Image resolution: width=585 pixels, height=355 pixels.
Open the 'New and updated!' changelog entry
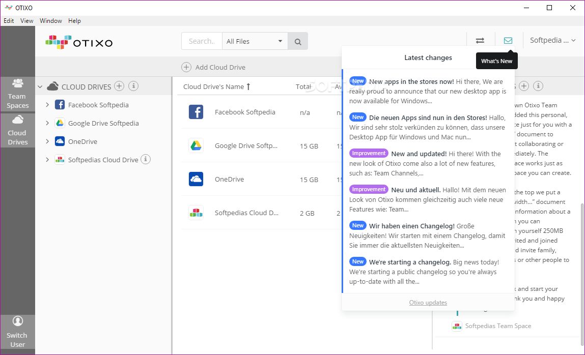[x=428, y=163]
